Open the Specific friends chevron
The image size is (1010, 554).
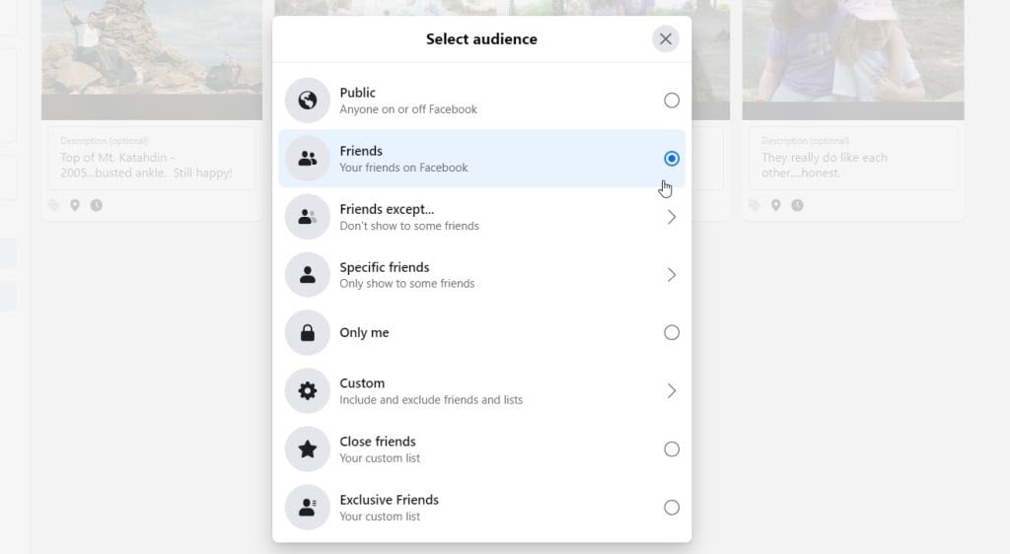pyautogui.click(x=671, y=275)
